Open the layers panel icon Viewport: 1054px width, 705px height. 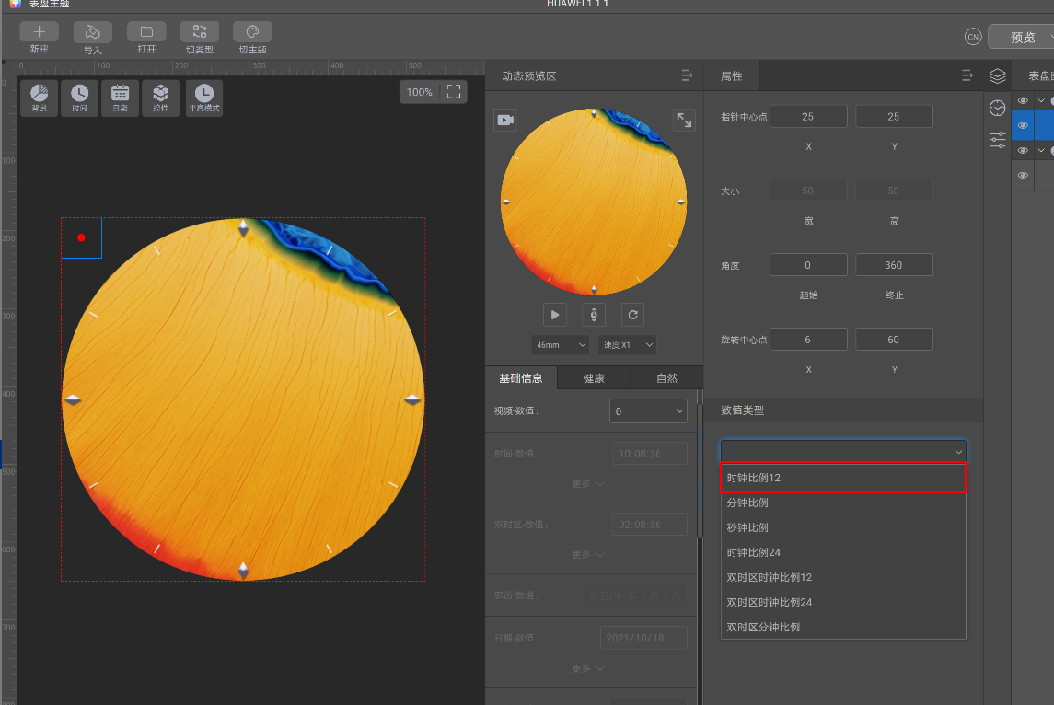point(997,75)
